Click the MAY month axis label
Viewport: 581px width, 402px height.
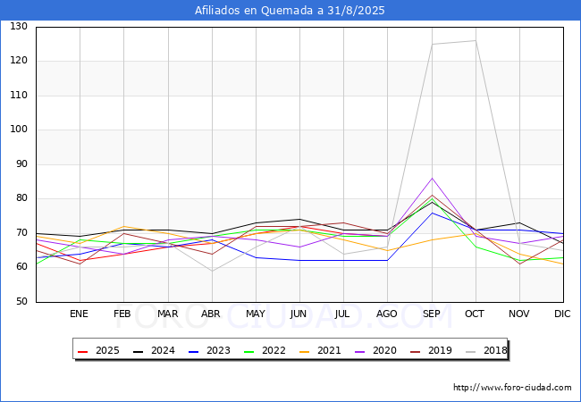[x=256, y=314]
